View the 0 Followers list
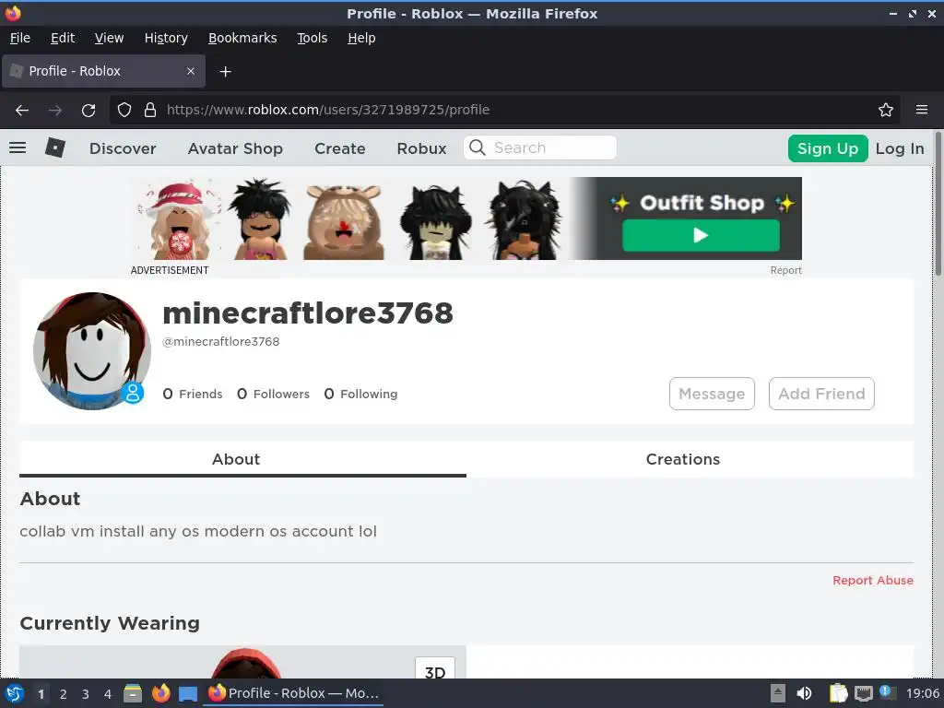Image resolution: width=944 pixels, height=708 pixels. (x=273, y=394)
